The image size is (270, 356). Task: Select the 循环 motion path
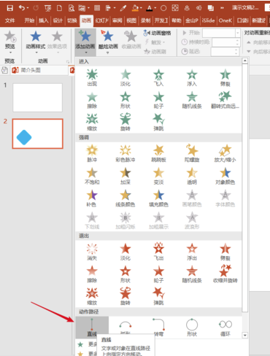point(225,328)
